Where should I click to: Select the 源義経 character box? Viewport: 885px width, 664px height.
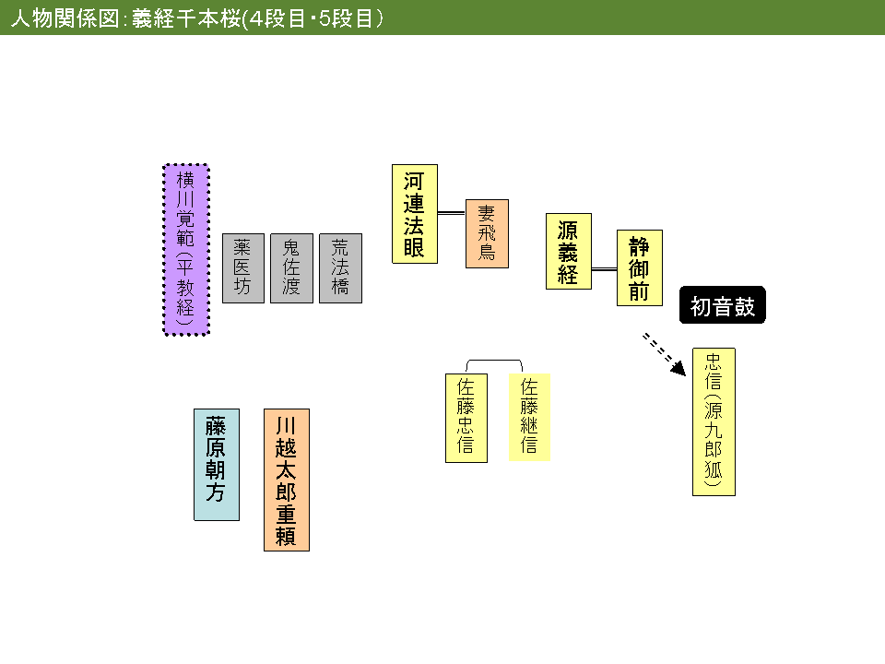(569, 251)
